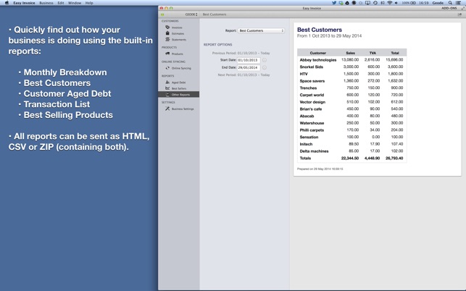Click the End Date field

point(249,67)
